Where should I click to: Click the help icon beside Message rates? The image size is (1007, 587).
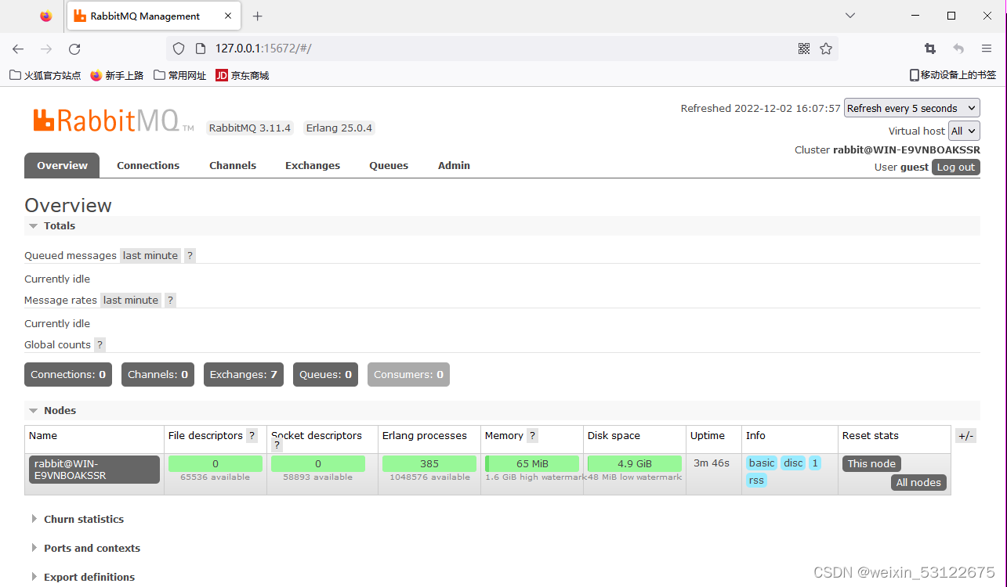point(170,300)
